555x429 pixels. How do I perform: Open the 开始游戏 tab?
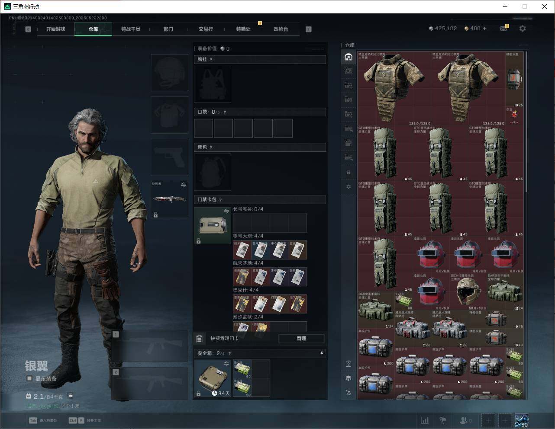pyautogui.click(x=56, y=29)
